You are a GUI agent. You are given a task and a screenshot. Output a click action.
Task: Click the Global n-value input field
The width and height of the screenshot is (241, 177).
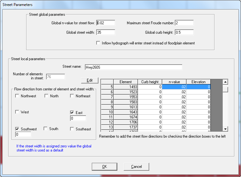[x=106, y=23]
